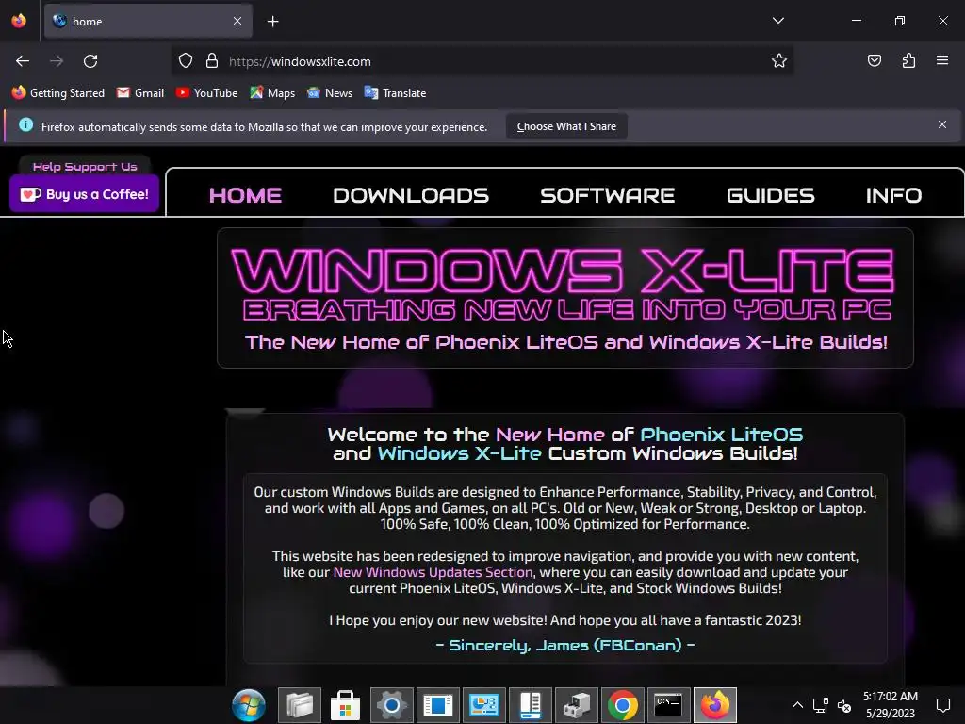Bookmark this page with the star
The width and height of the screenshot is (965, 724).
click(x=779, y=61)
